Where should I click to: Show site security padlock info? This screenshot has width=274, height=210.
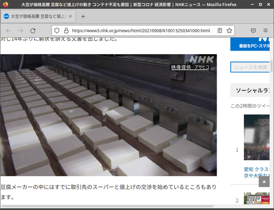(x=66, y=31)
